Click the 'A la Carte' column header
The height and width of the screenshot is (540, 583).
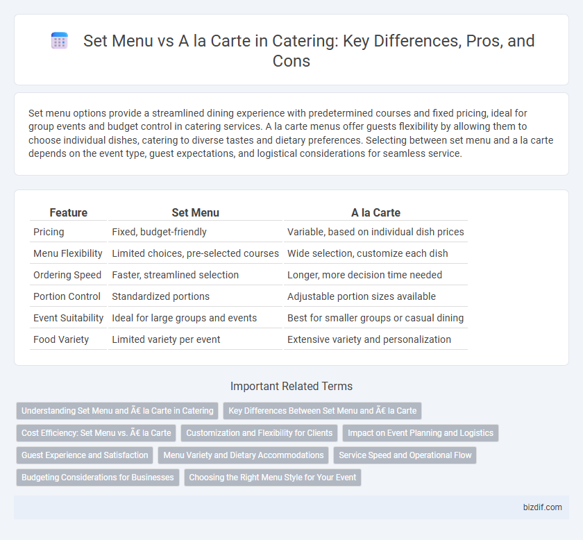(375, 212)
